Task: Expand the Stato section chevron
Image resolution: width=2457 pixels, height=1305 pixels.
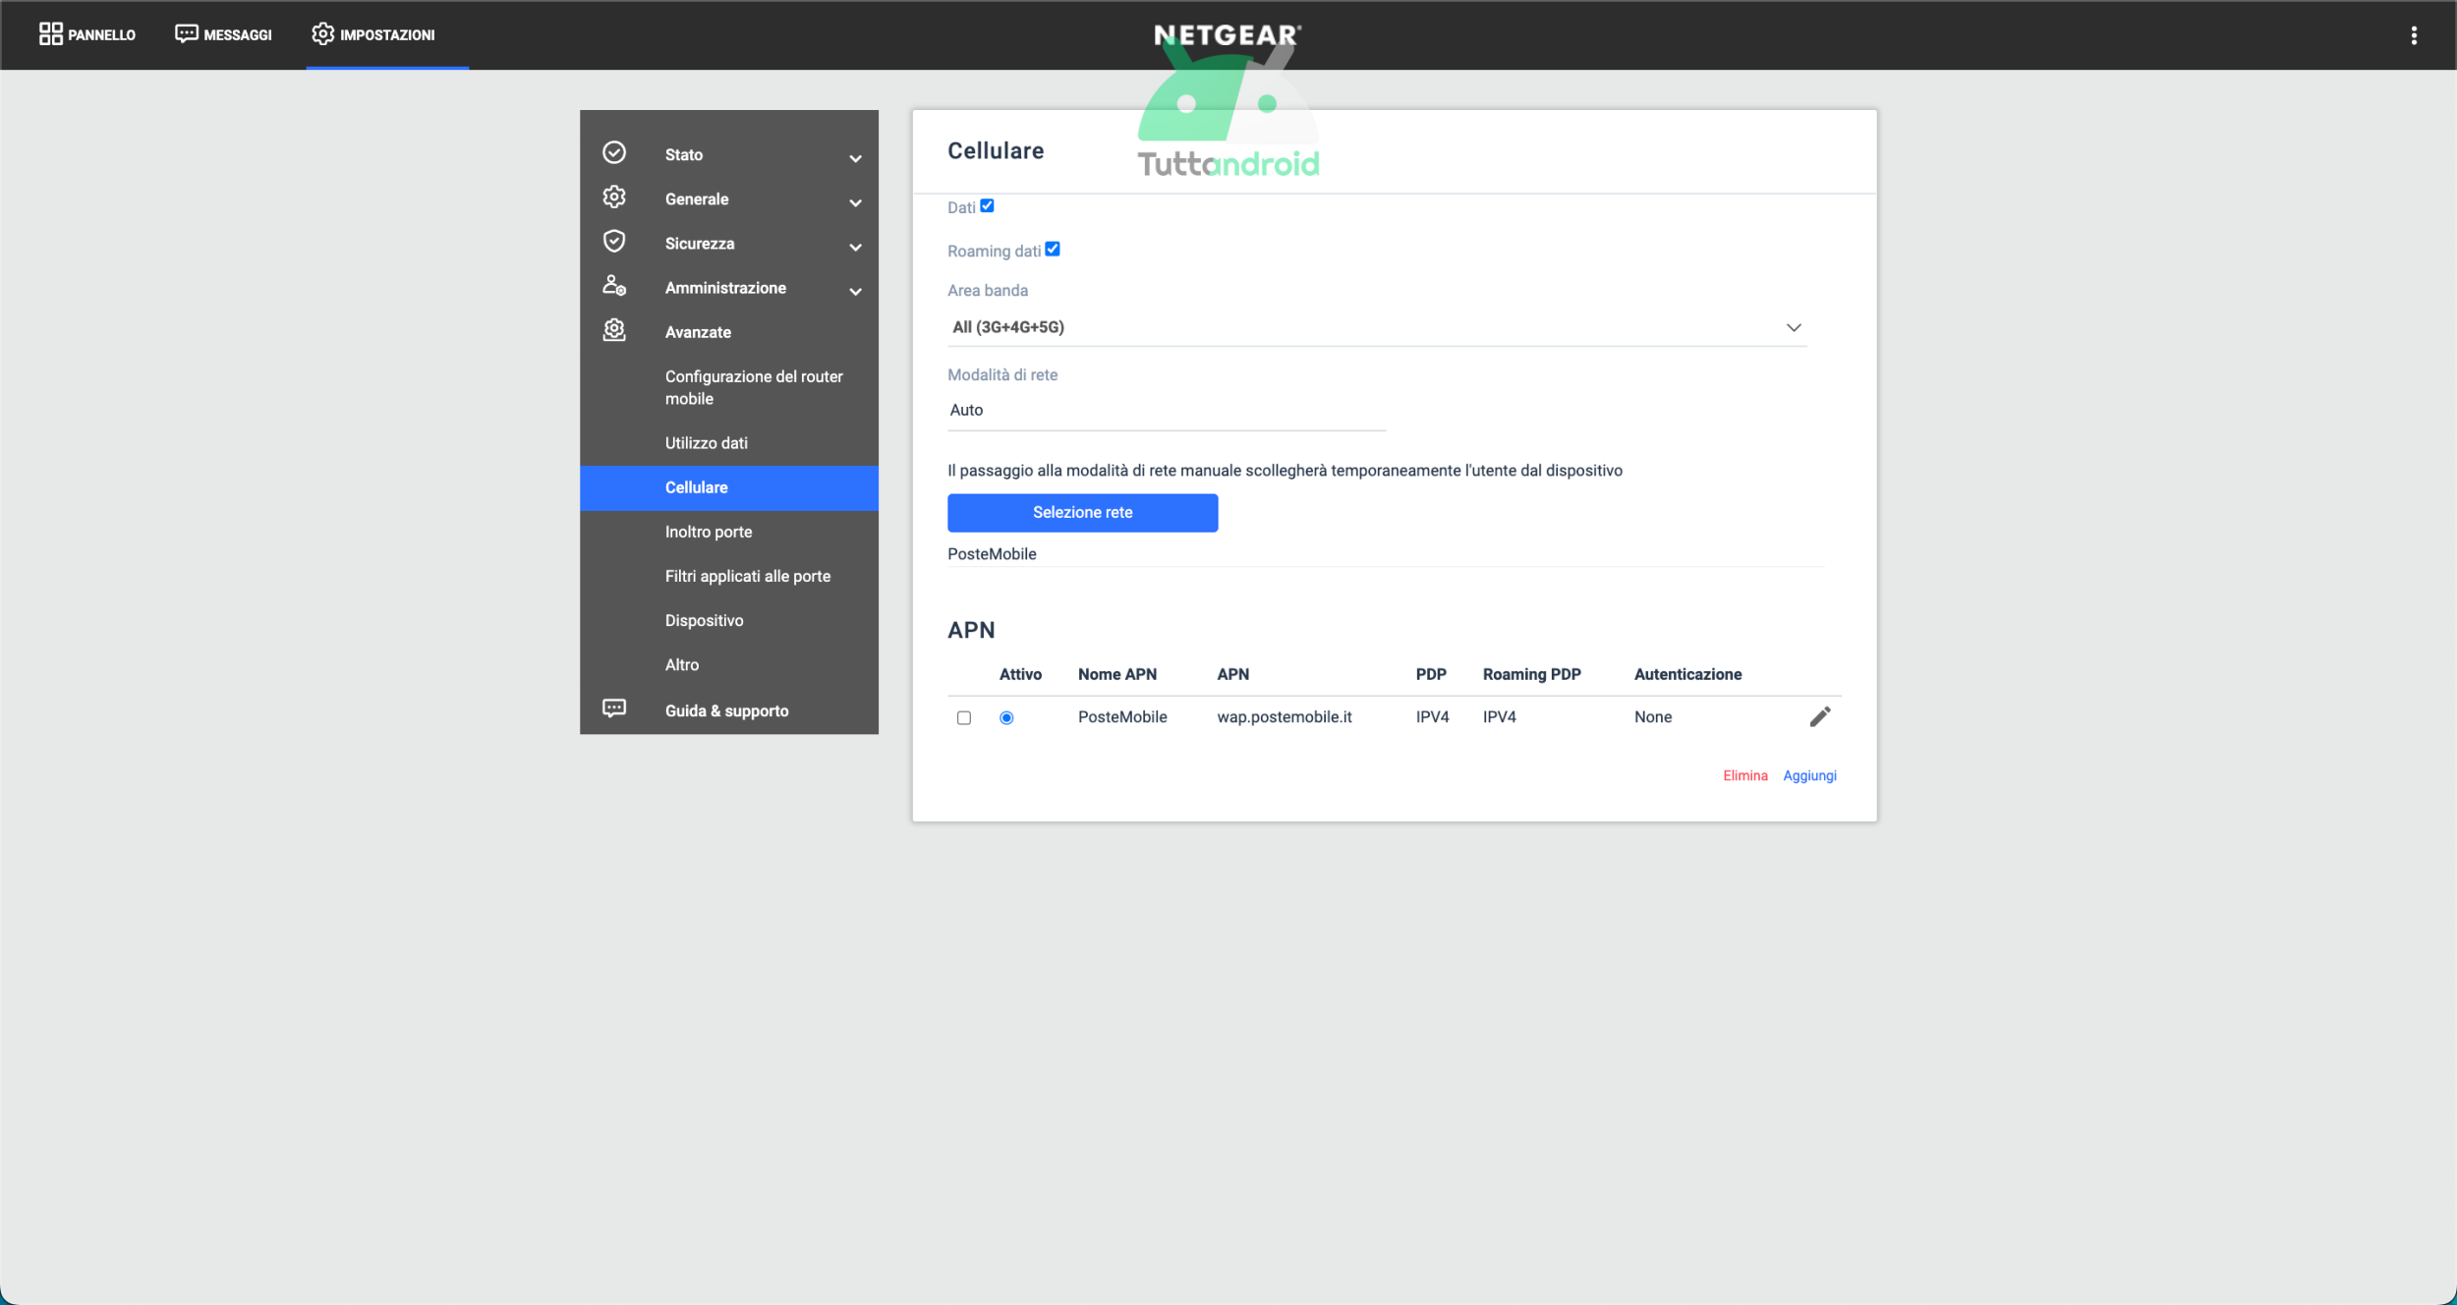Action: (x=855, y=158)
